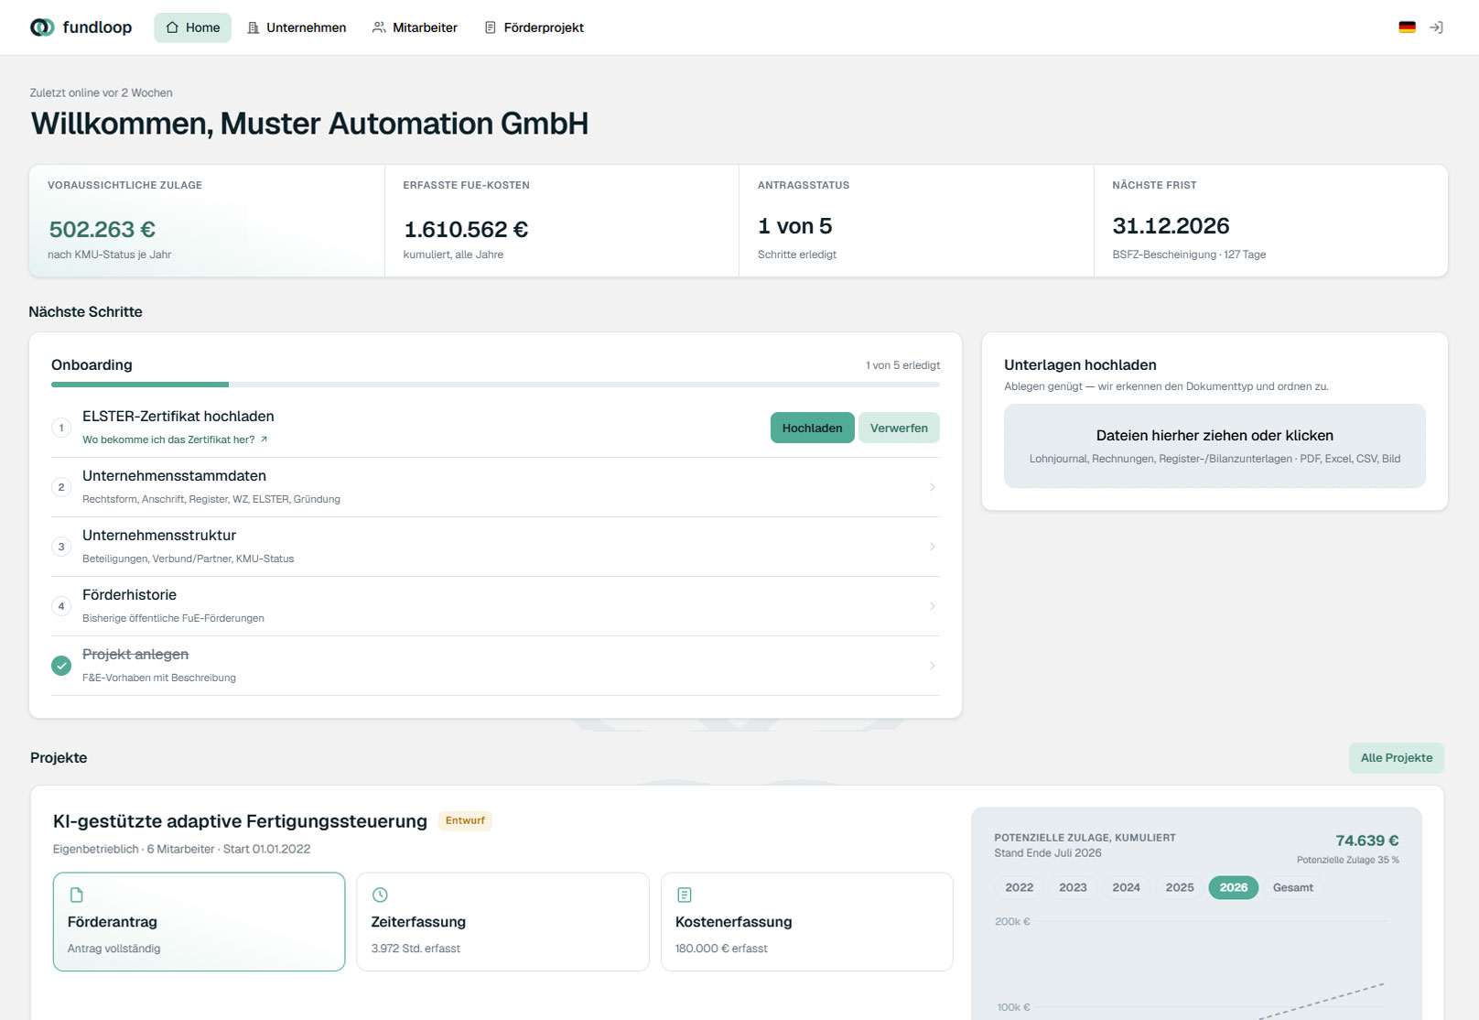Click the step 3 number circle
Viewport: 1479px width, 1020px height.
[61, 547]
